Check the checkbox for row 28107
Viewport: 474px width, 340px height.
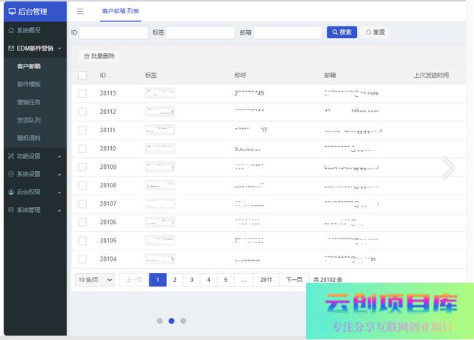click(82, 203)
